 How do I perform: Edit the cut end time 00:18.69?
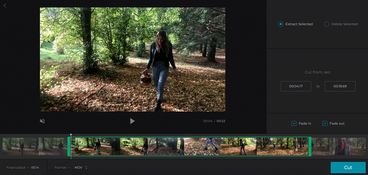pyautogui.click(x=340, y=86)
